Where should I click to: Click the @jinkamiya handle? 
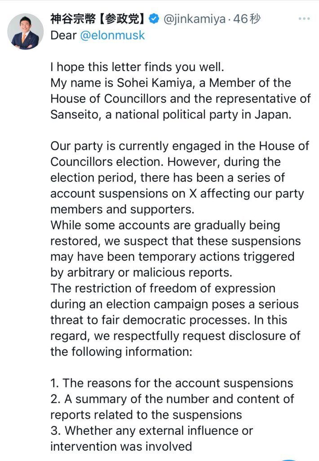coord(194,19)
